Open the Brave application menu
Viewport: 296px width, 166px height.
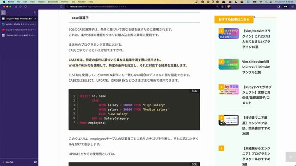(11, 2)
